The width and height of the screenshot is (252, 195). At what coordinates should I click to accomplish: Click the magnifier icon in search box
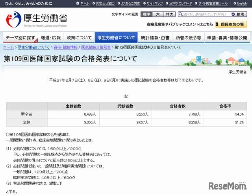[181, 14]
